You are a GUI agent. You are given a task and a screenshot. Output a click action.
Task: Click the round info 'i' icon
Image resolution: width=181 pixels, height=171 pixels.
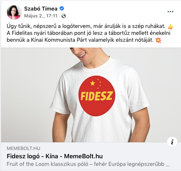[x=172, y=142]
